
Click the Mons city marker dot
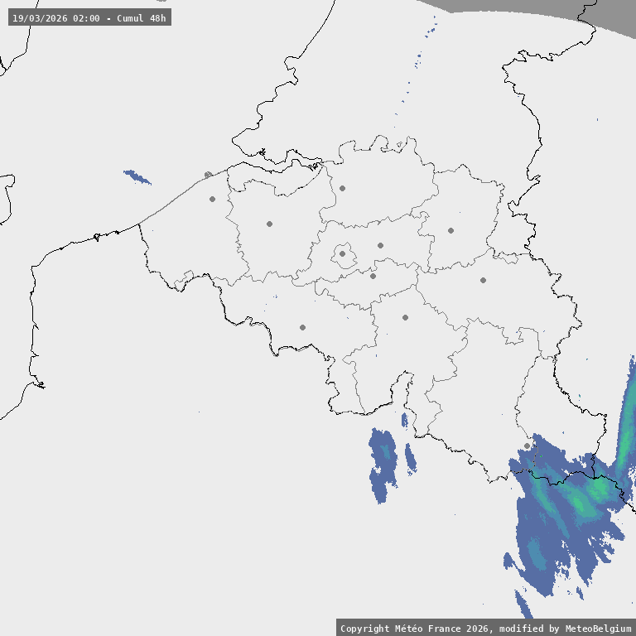(x=302, y=327)
